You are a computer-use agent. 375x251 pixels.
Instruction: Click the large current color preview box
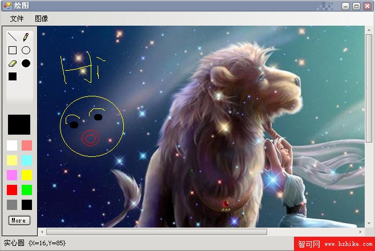tap(19, 124)
